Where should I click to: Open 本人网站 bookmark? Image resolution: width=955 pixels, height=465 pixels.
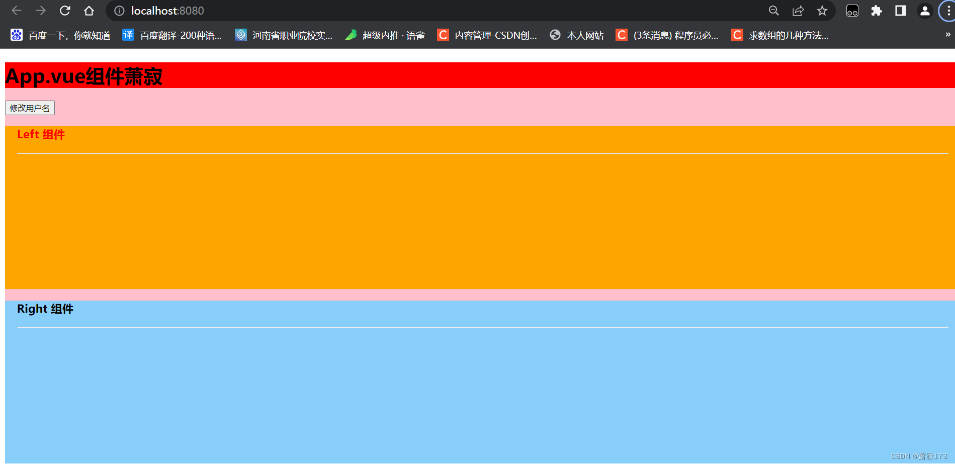tap(577, 35)
